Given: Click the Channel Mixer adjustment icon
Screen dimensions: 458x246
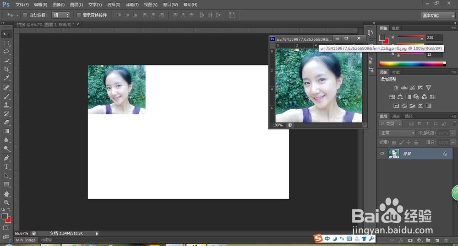Looking at the screenshot, I should click(424, 97).
